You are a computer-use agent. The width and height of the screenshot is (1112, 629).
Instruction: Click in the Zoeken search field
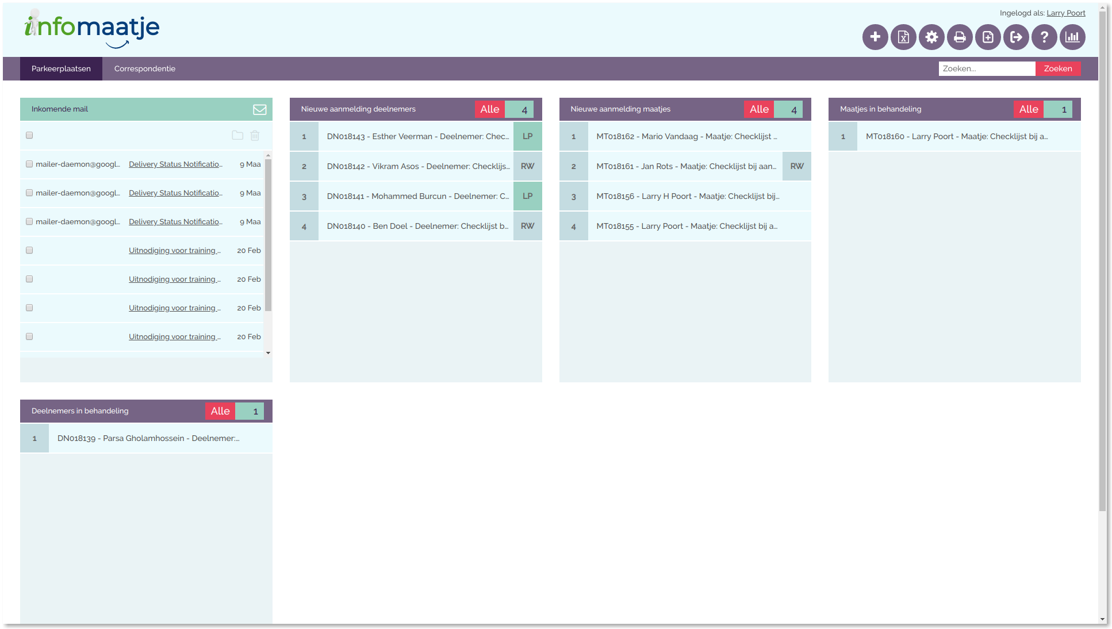987,68
